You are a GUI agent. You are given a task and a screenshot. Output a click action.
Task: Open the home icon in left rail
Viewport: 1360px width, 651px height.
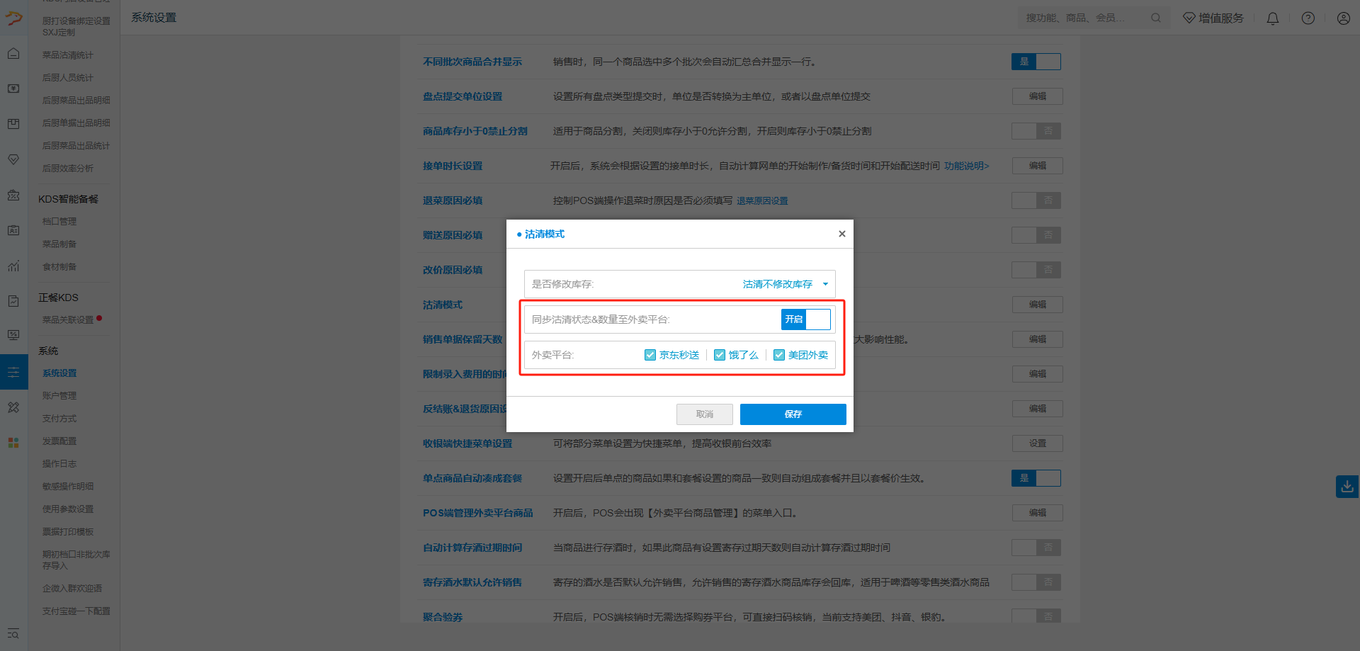click(x=13, y=54)
